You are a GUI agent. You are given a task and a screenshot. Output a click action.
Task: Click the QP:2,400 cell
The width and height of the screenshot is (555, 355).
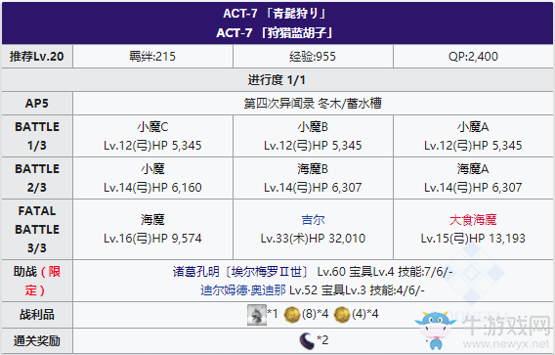(x=473, y=57)
